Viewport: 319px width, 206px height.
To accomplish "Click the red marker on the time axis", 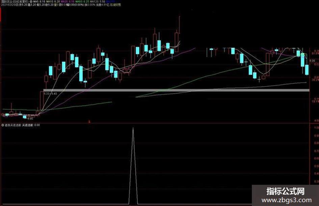I will click(x=89, y=122).
